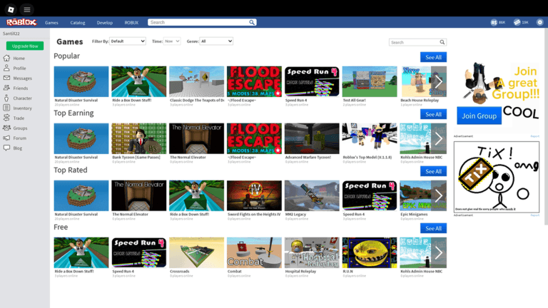Click the Roblox app icon in top bar
The width and height of the screenshot is (548, 308).
(x=11, y=9)
